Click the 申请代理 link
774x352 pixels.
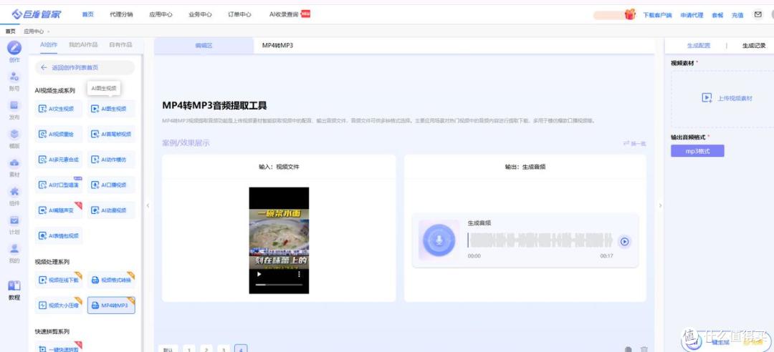pyautogui.click(x=692, y=15)
